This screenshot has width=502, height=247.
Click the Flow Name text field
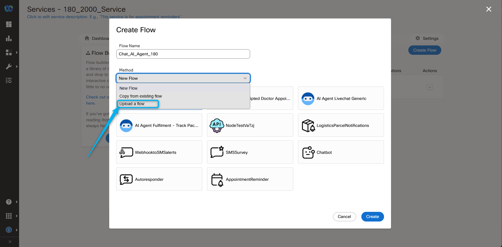pyautogui.click(x=183, y=54)
